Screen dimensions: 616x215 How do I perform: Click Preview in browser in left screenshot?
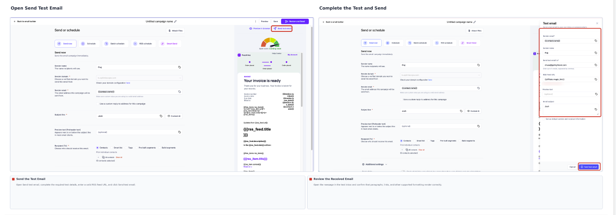(259, 28)
